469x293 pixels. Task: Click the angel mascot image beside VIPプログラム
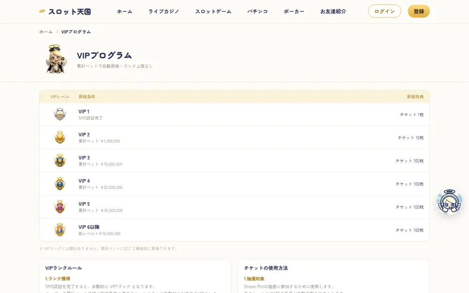click(56, 59)
